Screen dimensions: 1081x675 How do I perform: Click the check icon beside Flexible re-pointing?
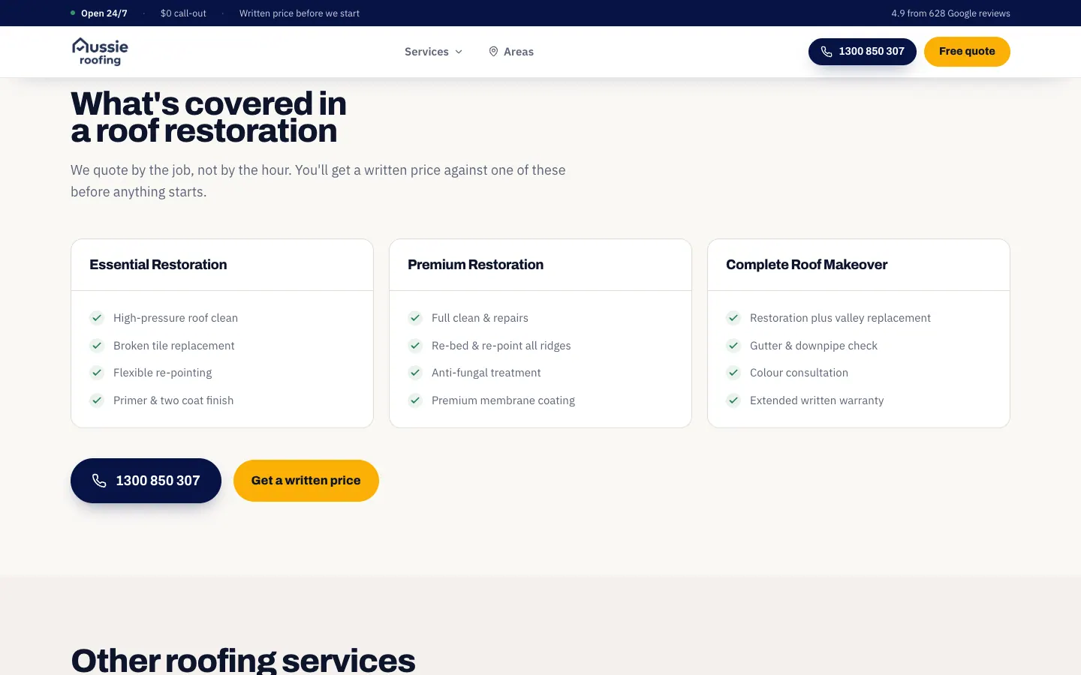coord(97,373)
